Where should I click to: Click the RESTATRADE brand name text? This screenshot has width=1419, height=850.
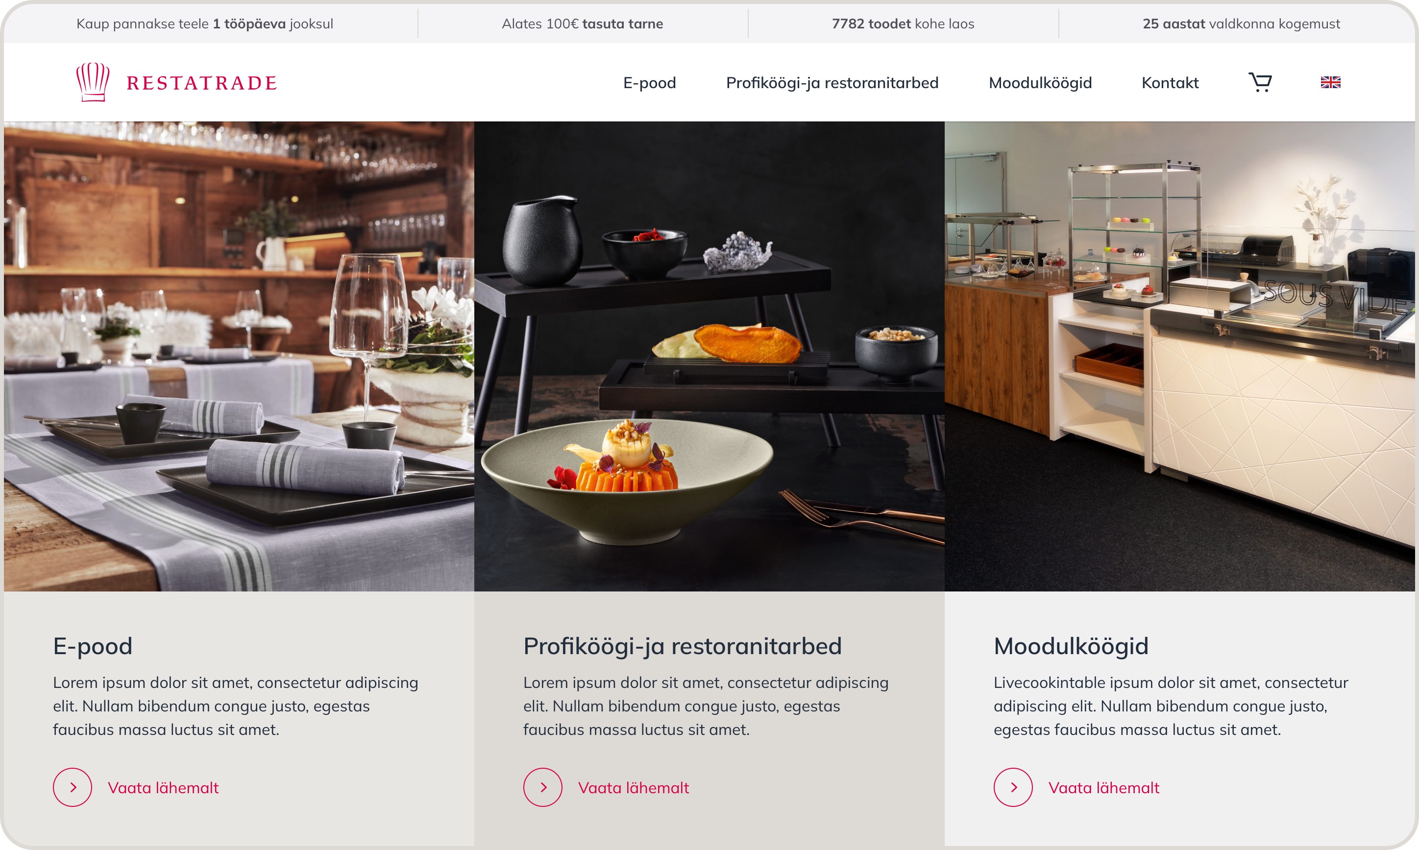[x=202, y=83]
